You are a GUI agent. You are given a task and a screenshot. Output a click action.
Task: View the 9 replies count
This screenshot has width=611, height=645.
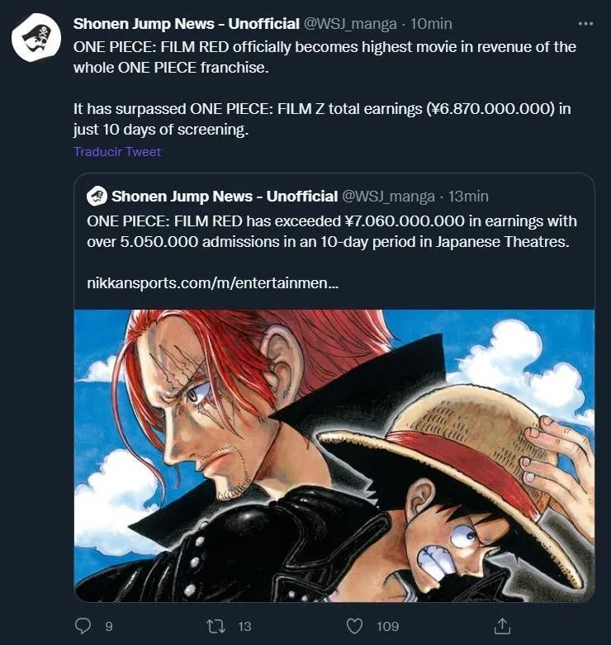click(108, 626)
